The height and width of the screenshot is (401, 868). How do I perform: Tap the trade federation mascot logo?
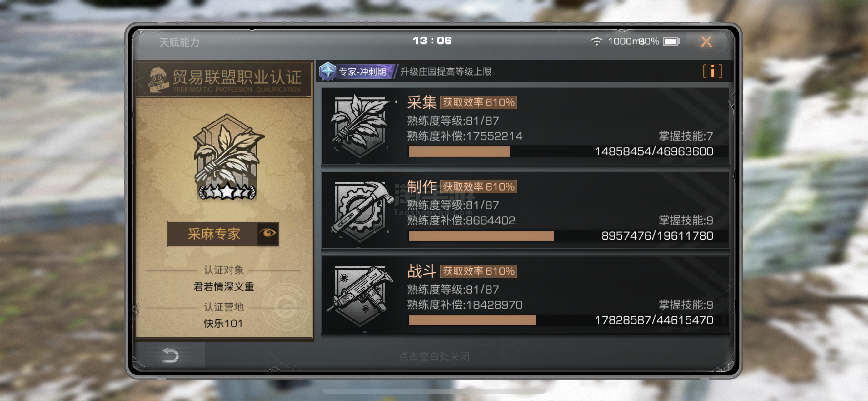point(158,80)
